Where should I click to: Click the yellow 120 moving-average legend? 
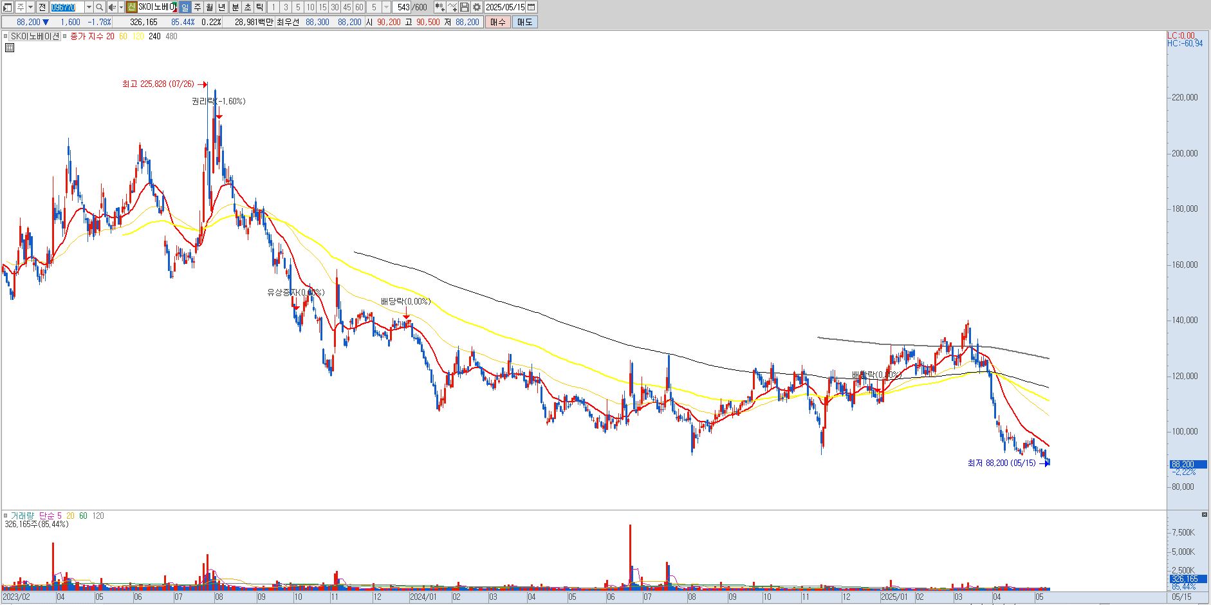click(x=138, y=36)
